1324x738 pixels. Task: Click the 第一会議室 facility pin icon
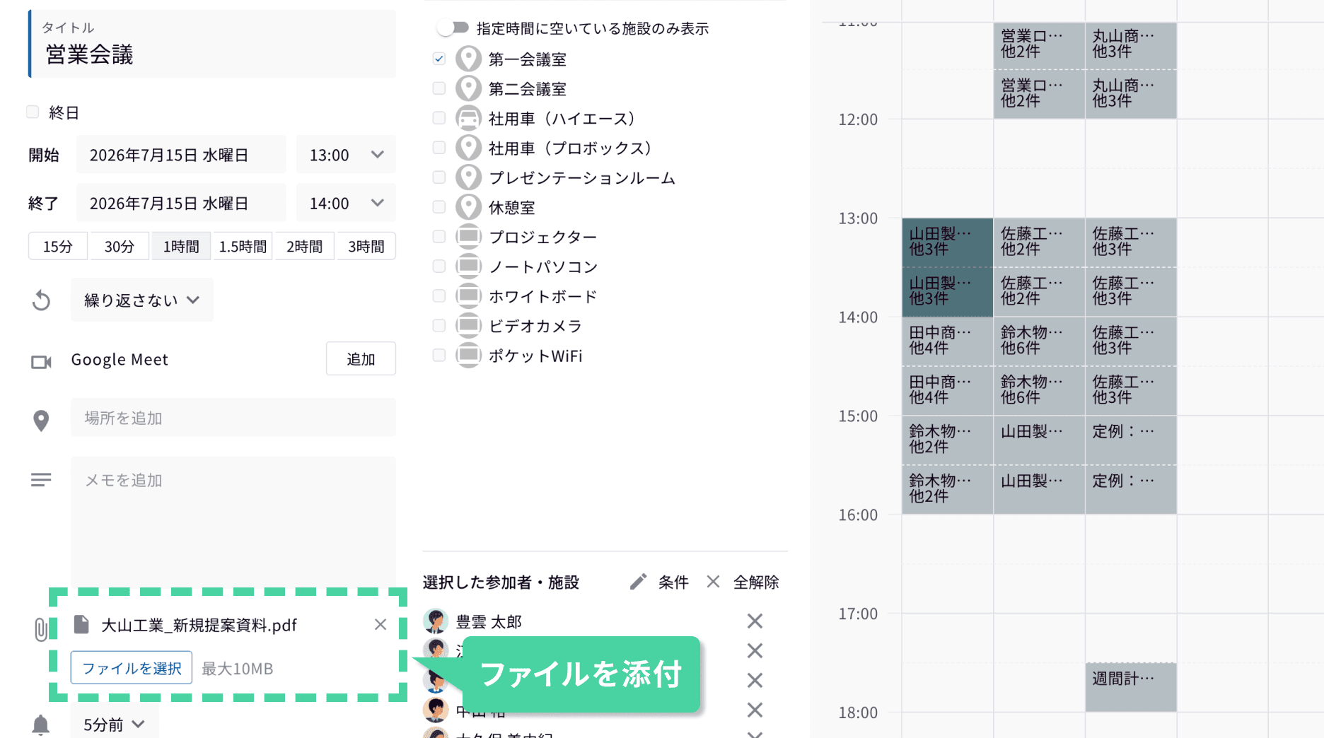point(468,59)
